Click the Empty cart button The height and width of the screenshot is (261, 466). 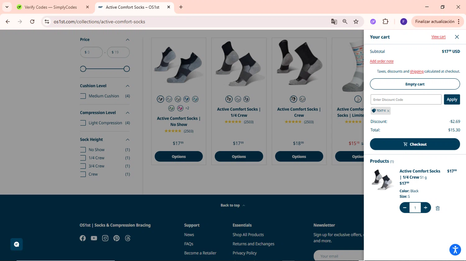pyautogui.click(x=415, y=84)
